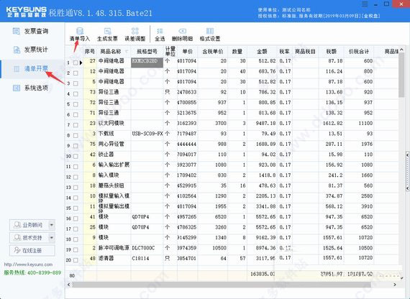Click the 误差调整 error adjustment icon
The width and height of the screenshot is (410, 299).
tap(135, 31)
